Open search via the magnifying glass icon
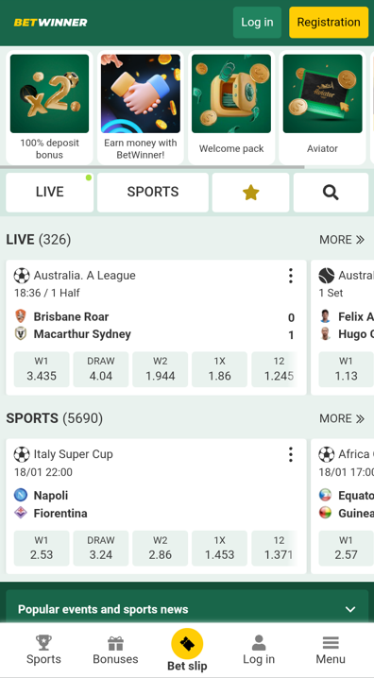374x678 pixels. click(331, 193)
